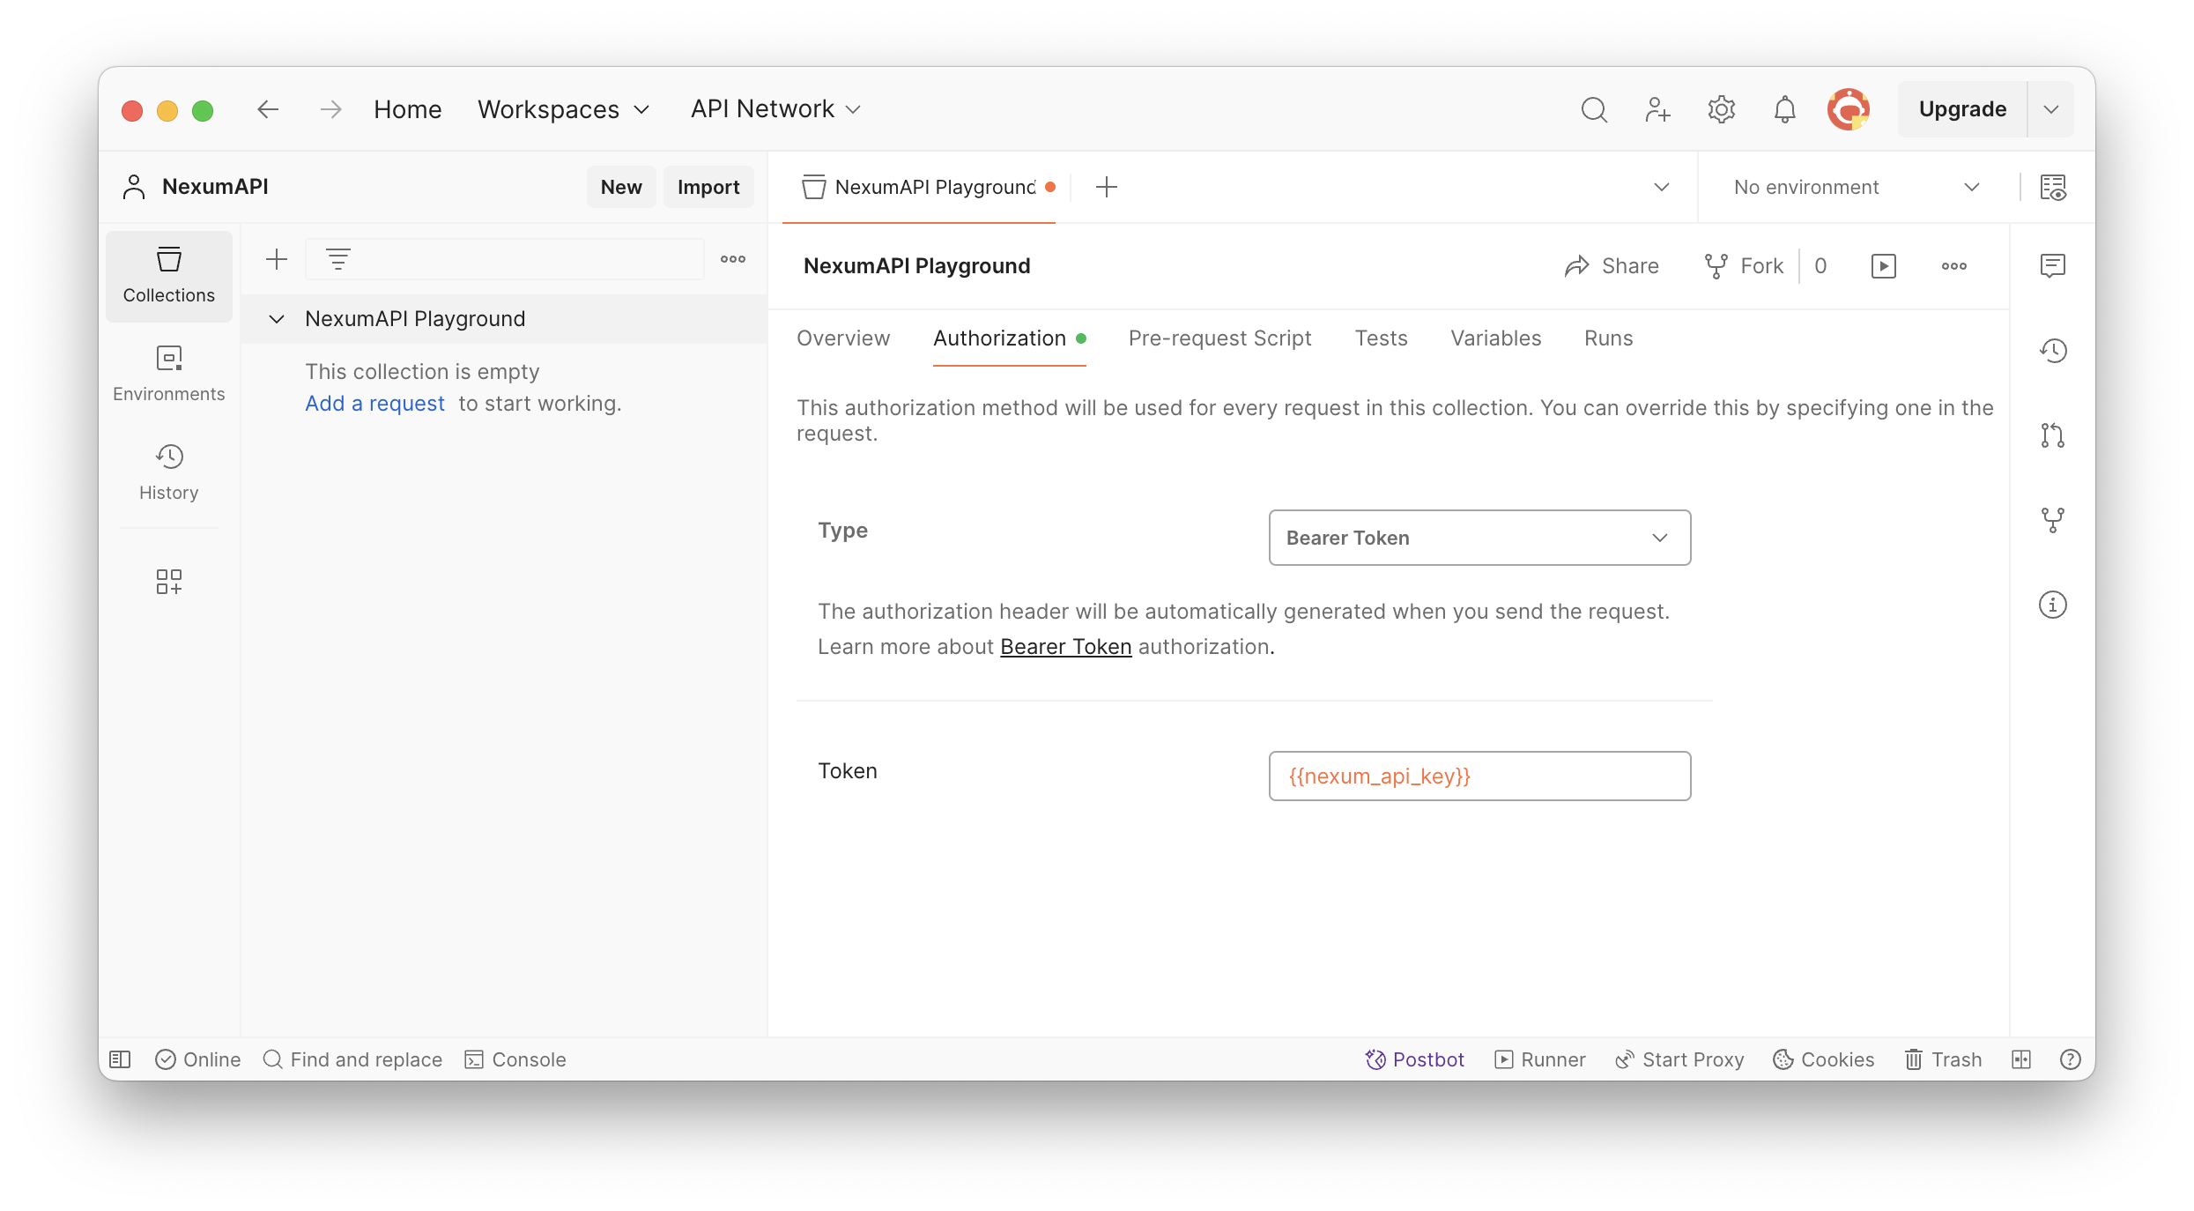
Task: Click the configure workspace sidebar icon
Action: click(x=168, y=582)
